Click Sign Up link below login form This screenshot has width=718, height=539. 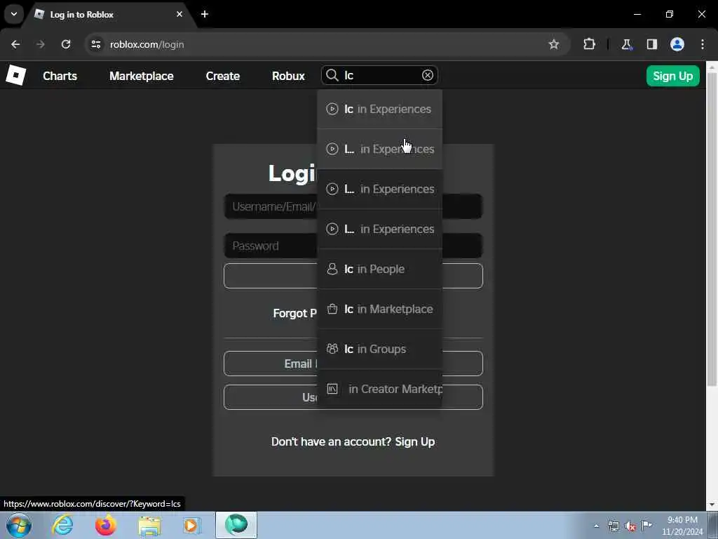point(415,441)
